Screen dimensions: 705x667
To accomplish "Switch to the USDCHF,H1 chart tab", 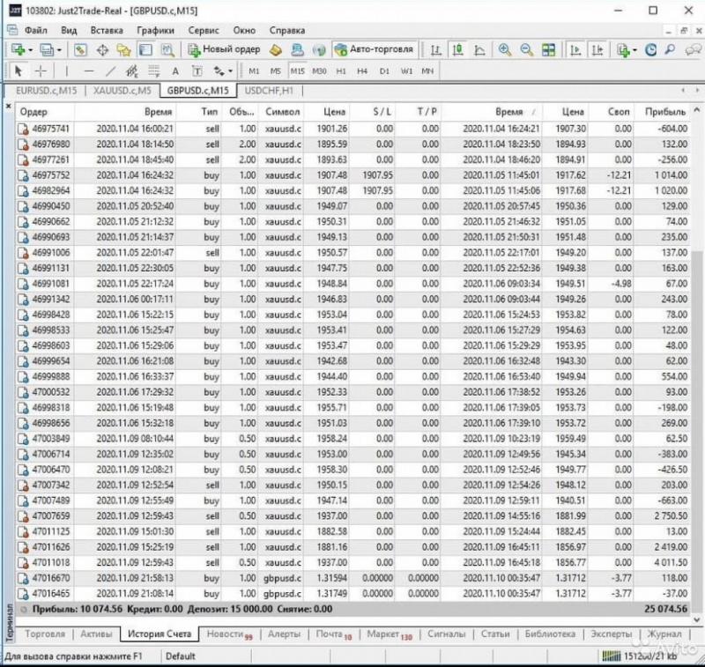I will click(269, 91).
